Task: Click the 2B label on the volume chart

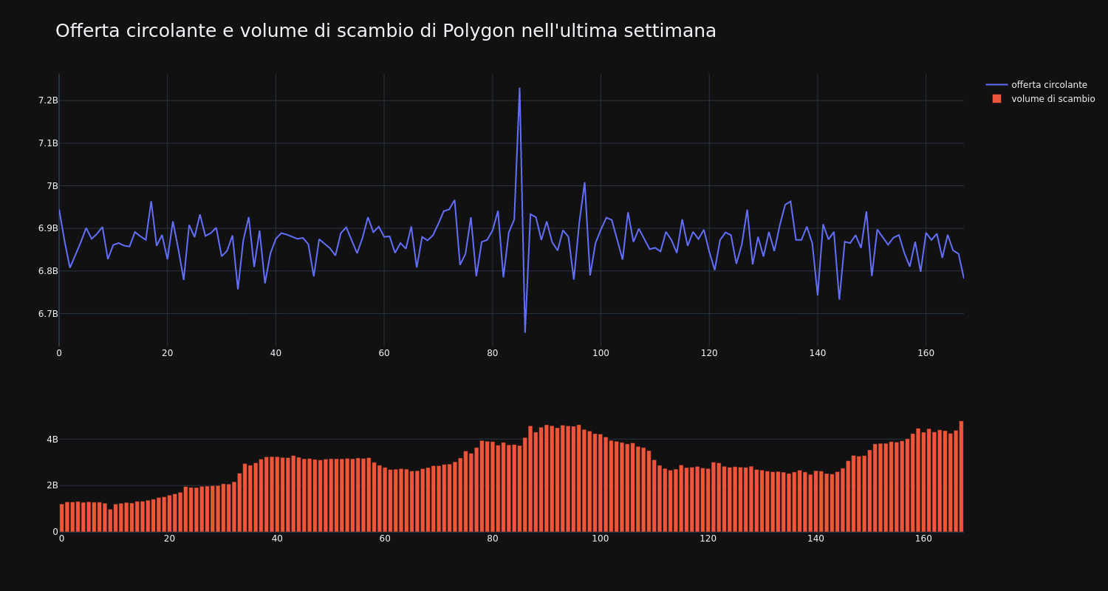Action: pyautogui.click(x=52, y=485)
